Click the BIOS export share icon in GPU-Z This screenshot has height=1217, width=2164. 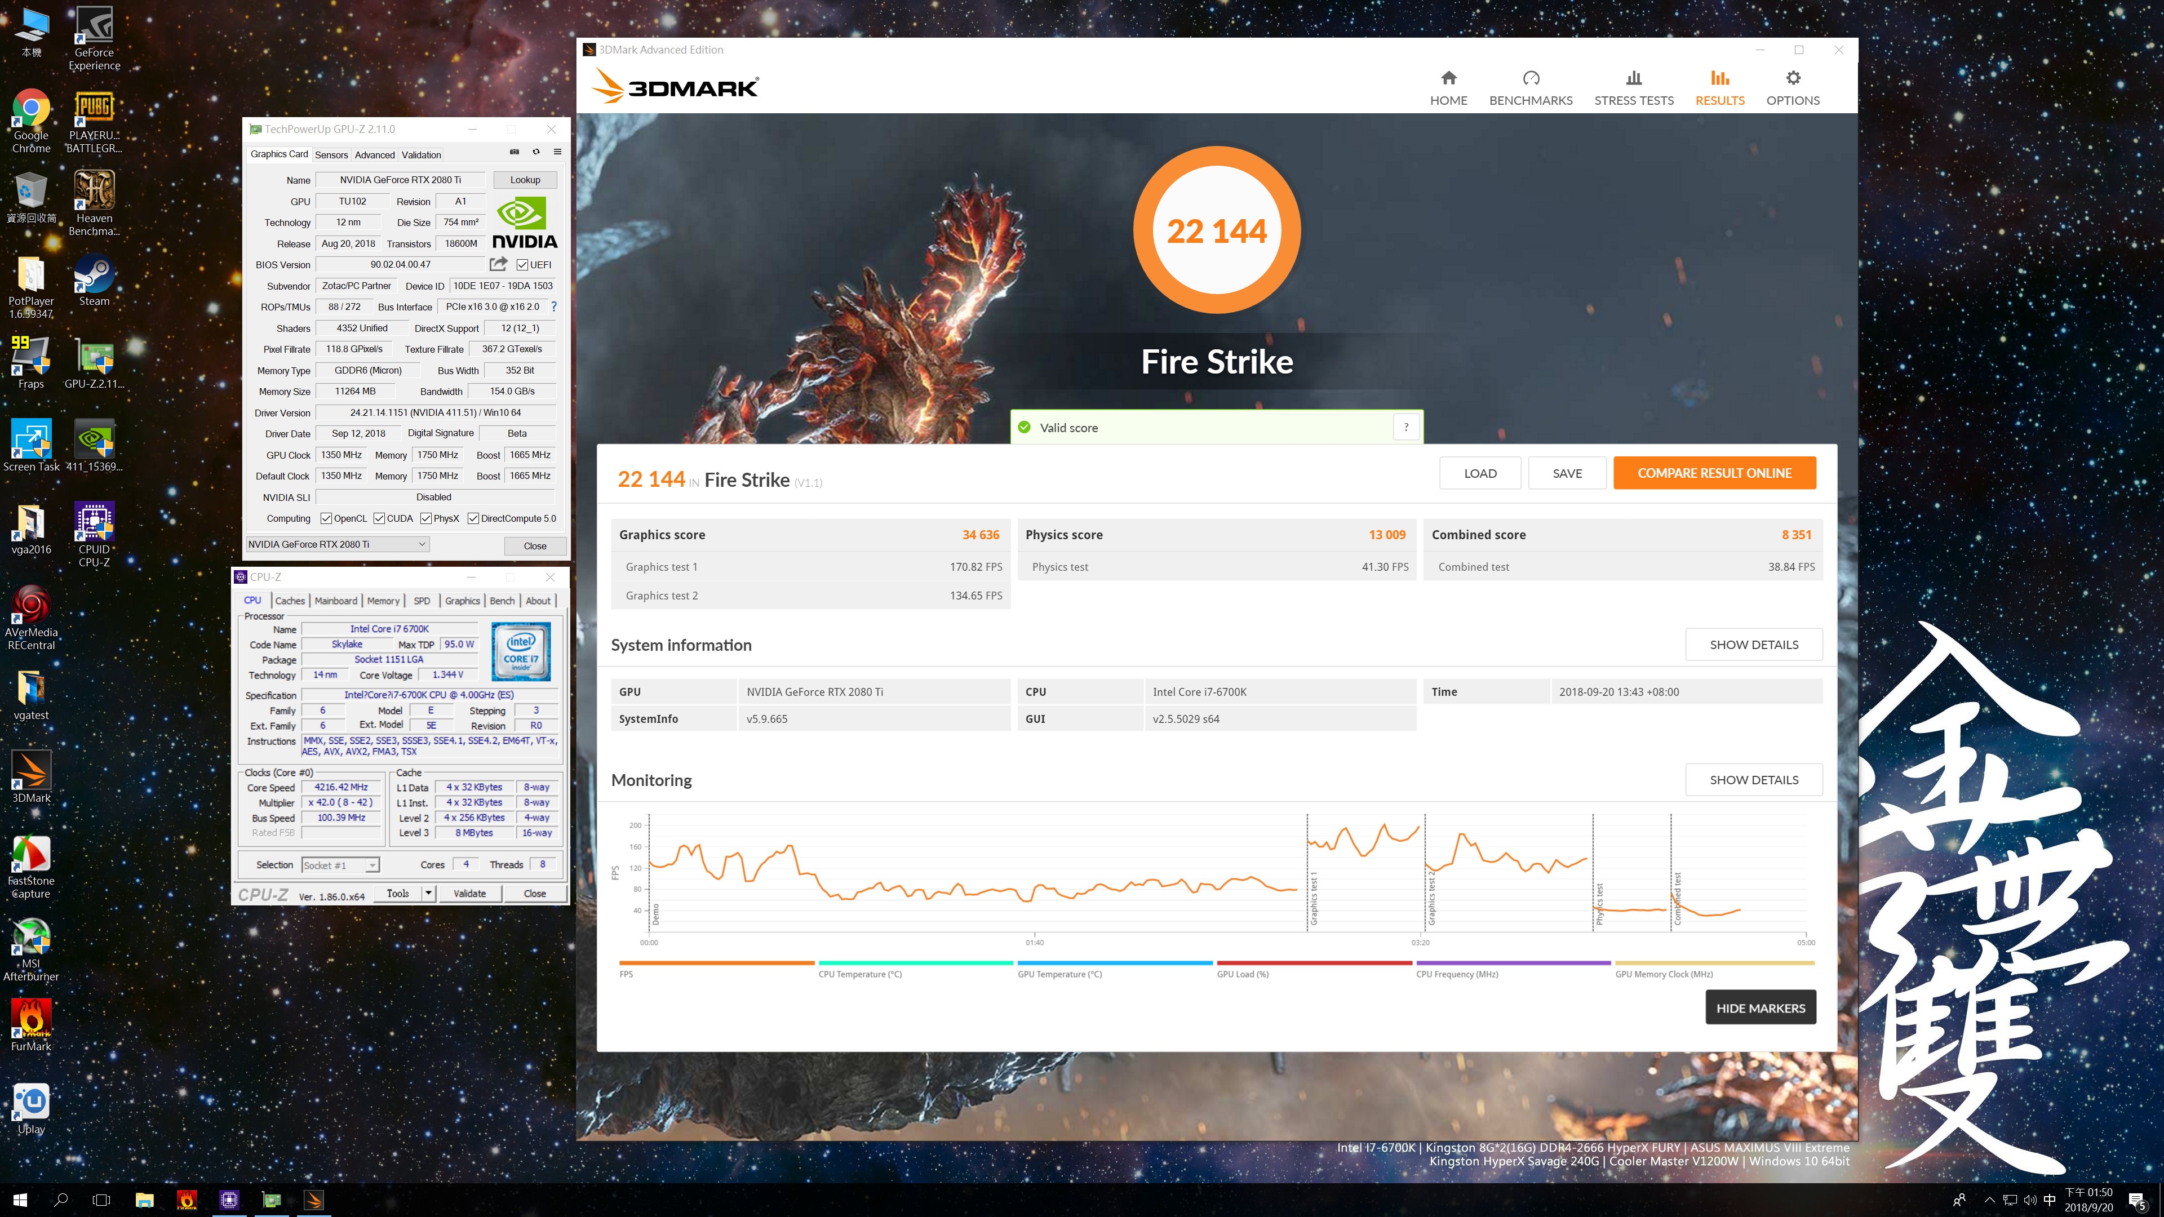coord(498,264)
